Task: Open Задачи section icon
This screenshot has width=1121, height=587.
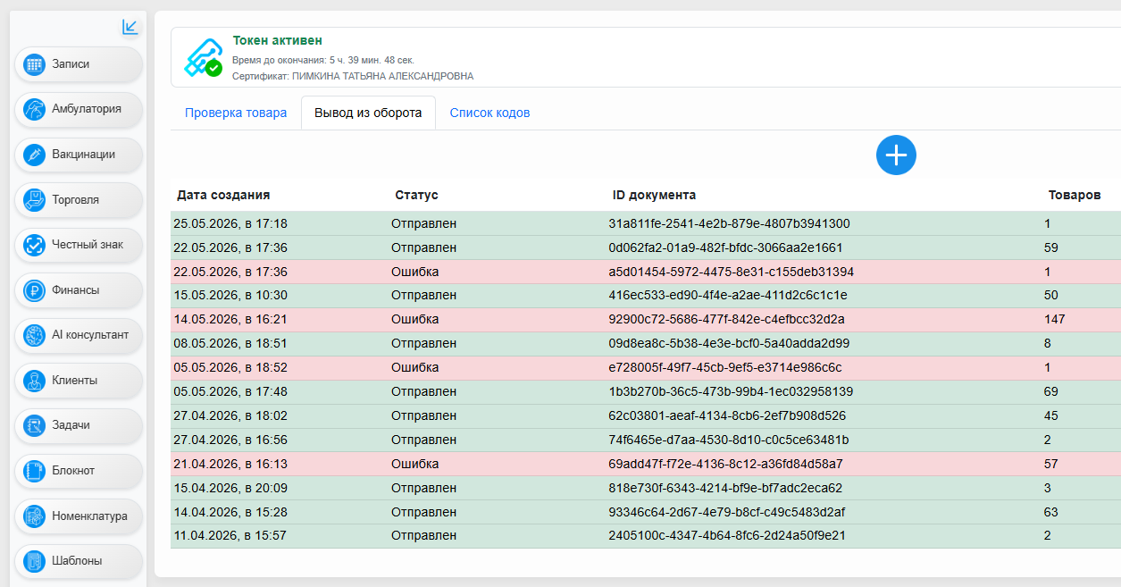Action: point(35,425)
